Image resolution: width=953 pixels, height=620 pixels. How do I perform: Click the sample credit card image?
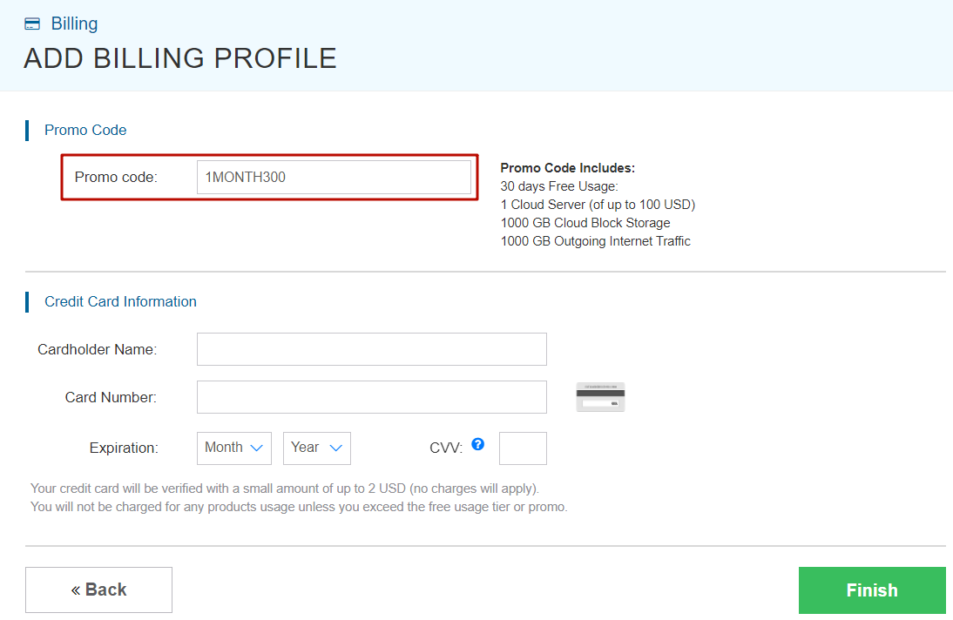[x=599, y=396]
